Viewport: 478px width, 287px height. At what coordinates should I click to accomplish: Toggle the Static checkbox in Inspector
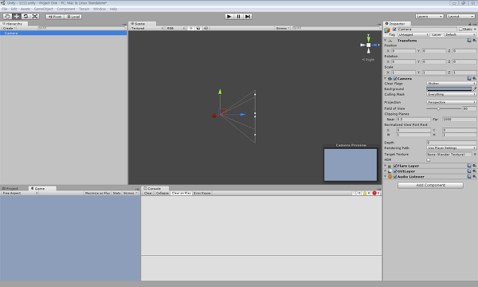point(460,29)
